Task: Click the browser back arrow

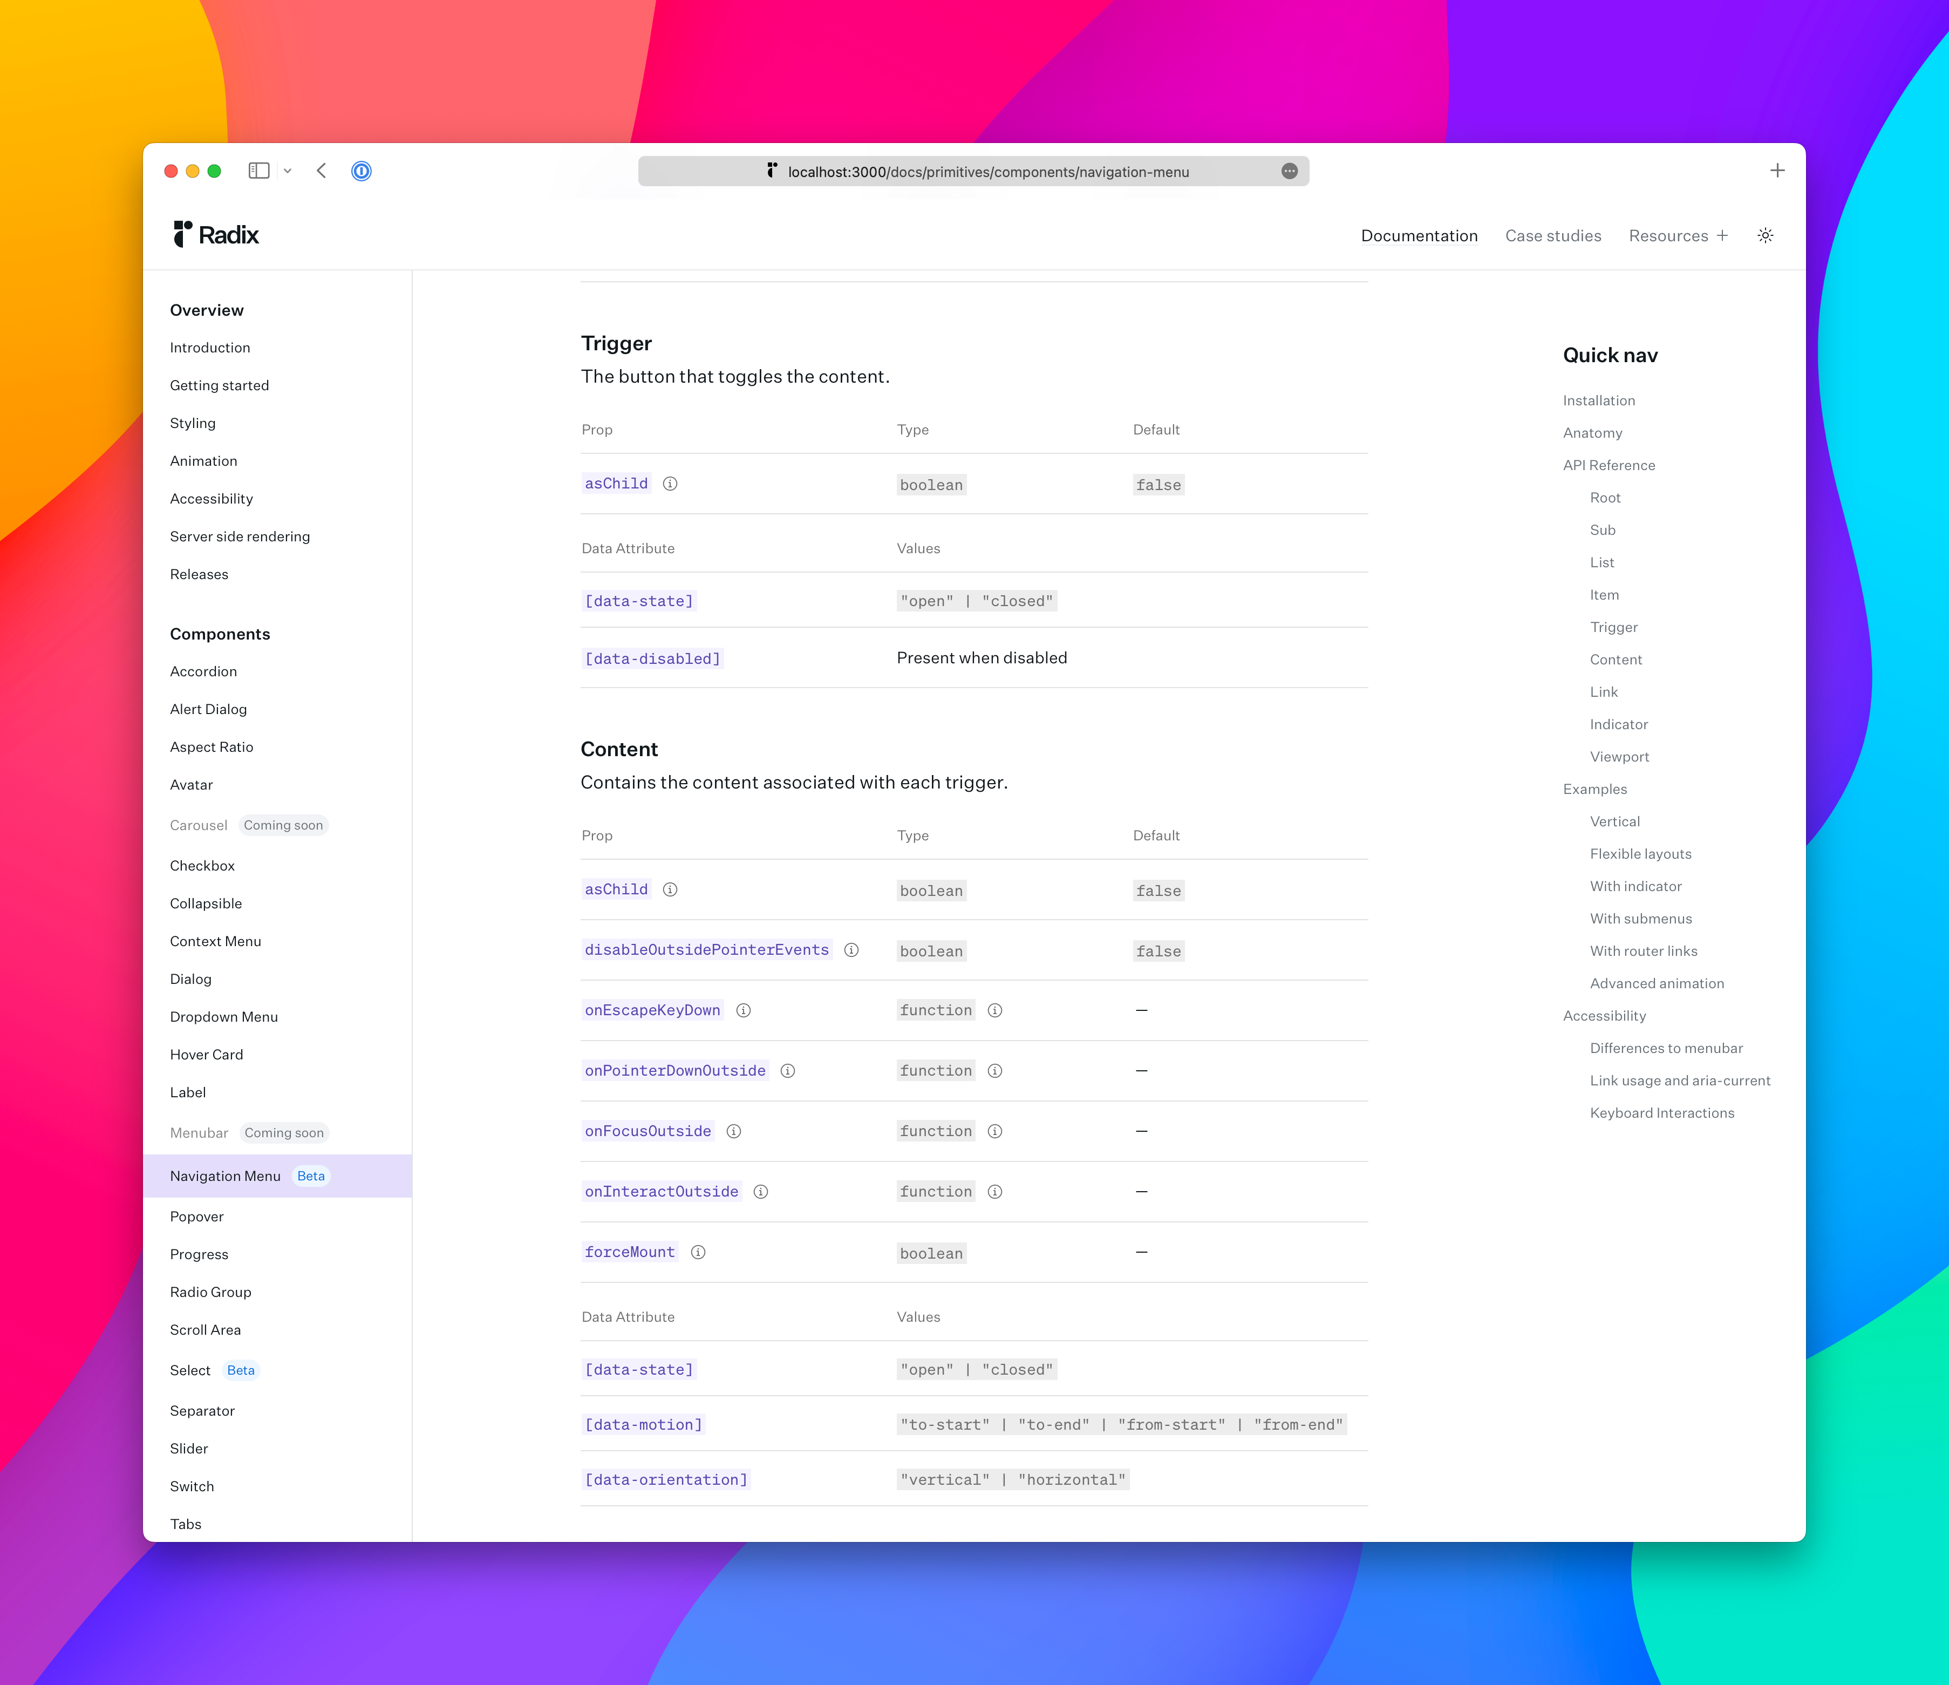Action: click(322, 171)
